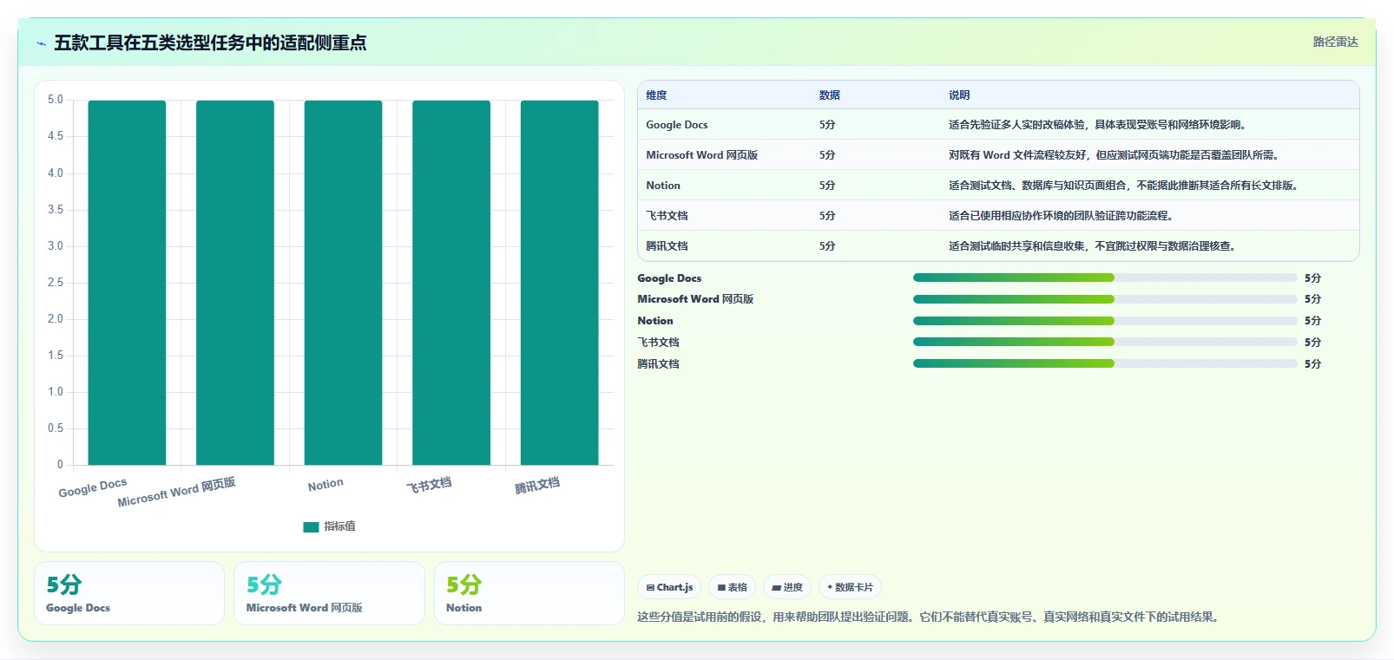The width and height of the screenshot is (1394, 660).
Task: Click the 腾讯文档 description about 临时共享
Action: [x=1093, y=246]
